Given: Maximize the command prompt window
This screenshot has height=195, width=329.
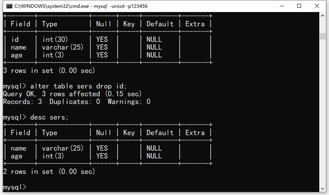Looking at the screenshot, I should [x=299, y=6].
